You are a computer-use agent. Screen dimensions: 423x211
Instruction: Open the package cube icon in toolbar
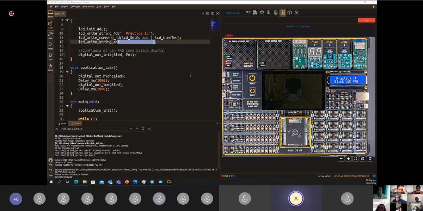289,13
